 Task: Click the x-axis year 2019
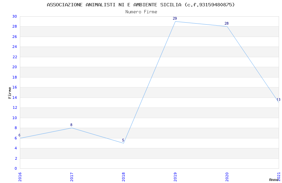tap(176, 177)
